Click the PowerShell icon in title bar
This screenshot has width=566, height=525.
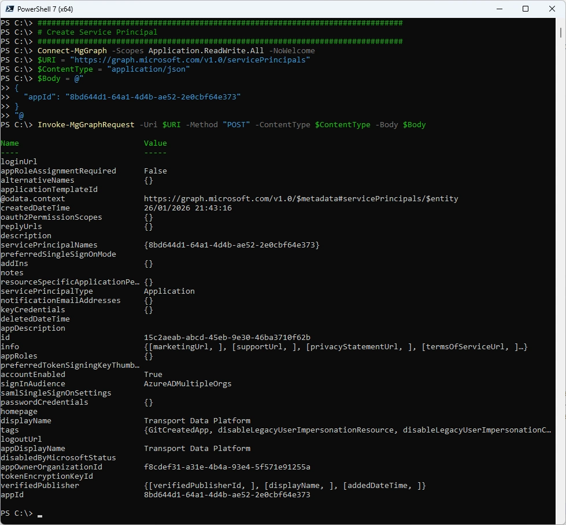[9, 9]
